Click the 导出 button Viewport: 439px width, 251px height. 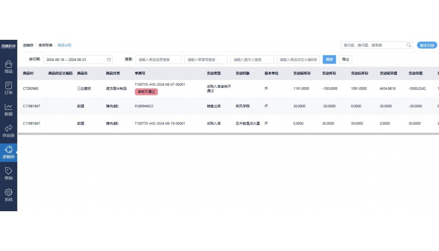click(x=346, y=59)
